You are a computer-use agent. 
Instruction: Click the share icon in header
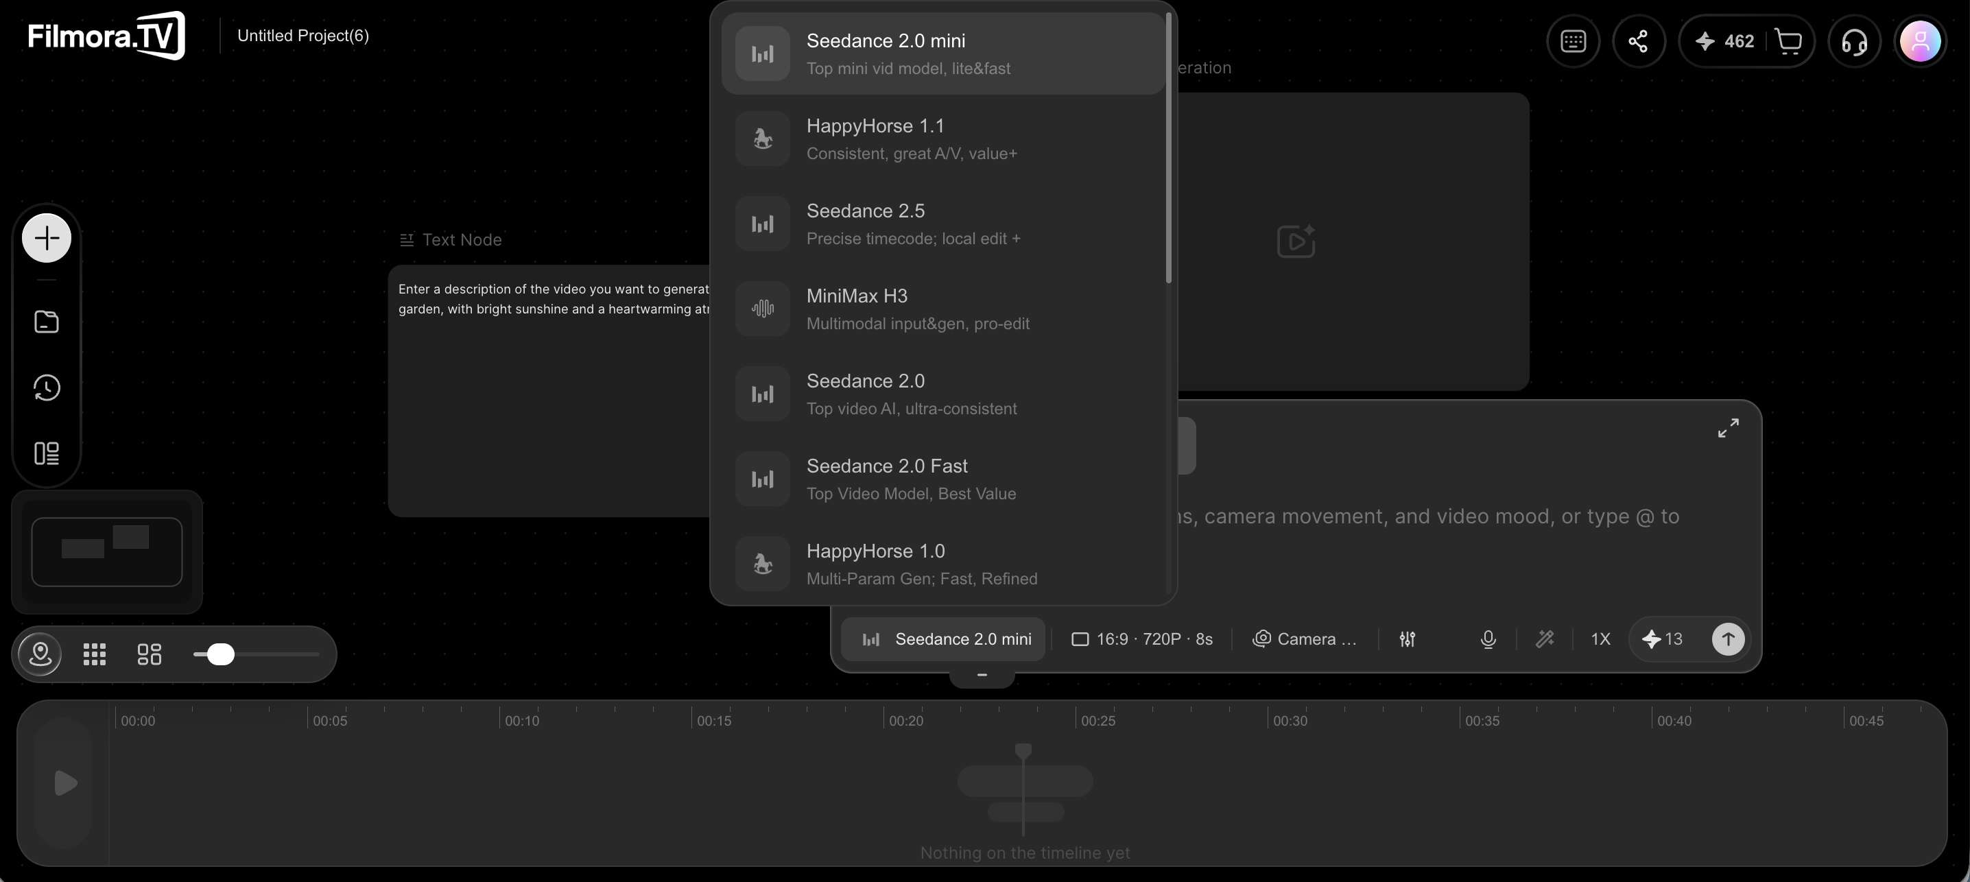tap(1638, 41)
